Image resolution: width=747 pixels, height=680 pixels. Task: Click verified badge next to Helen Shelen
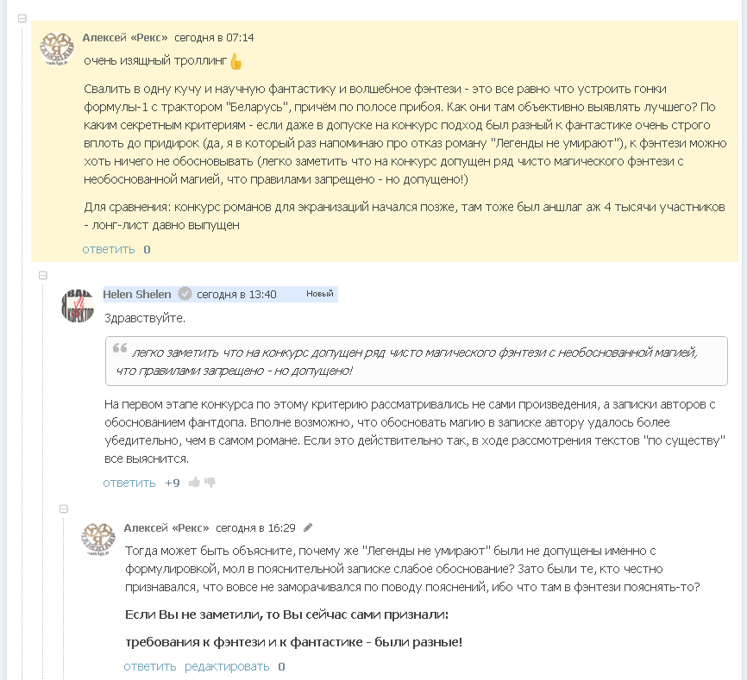pyautogui.click(x=184, y=294)
